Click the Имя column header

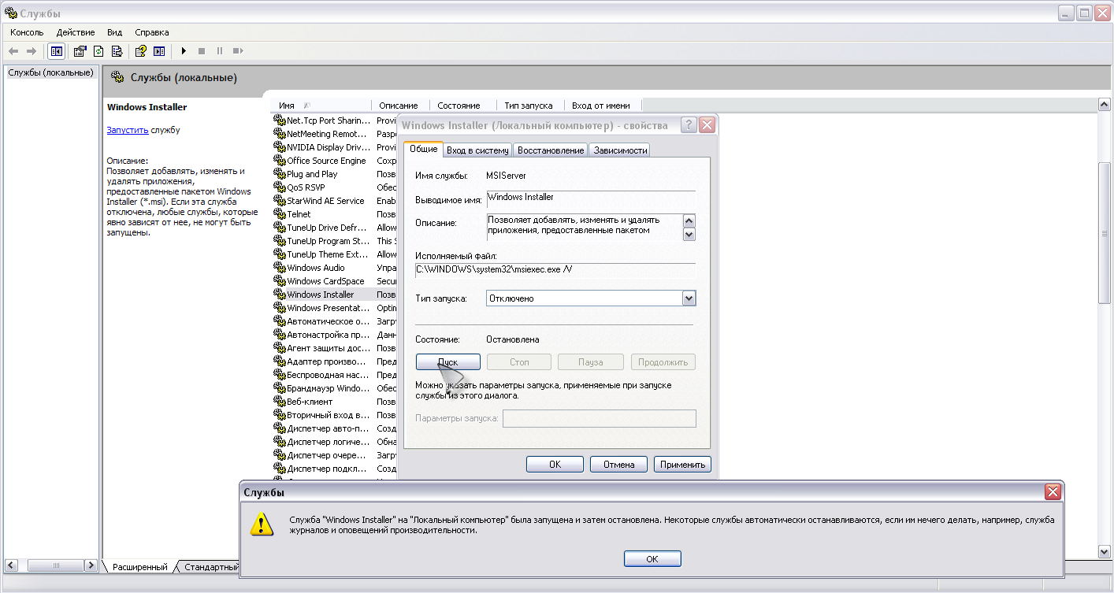(321, 106)
